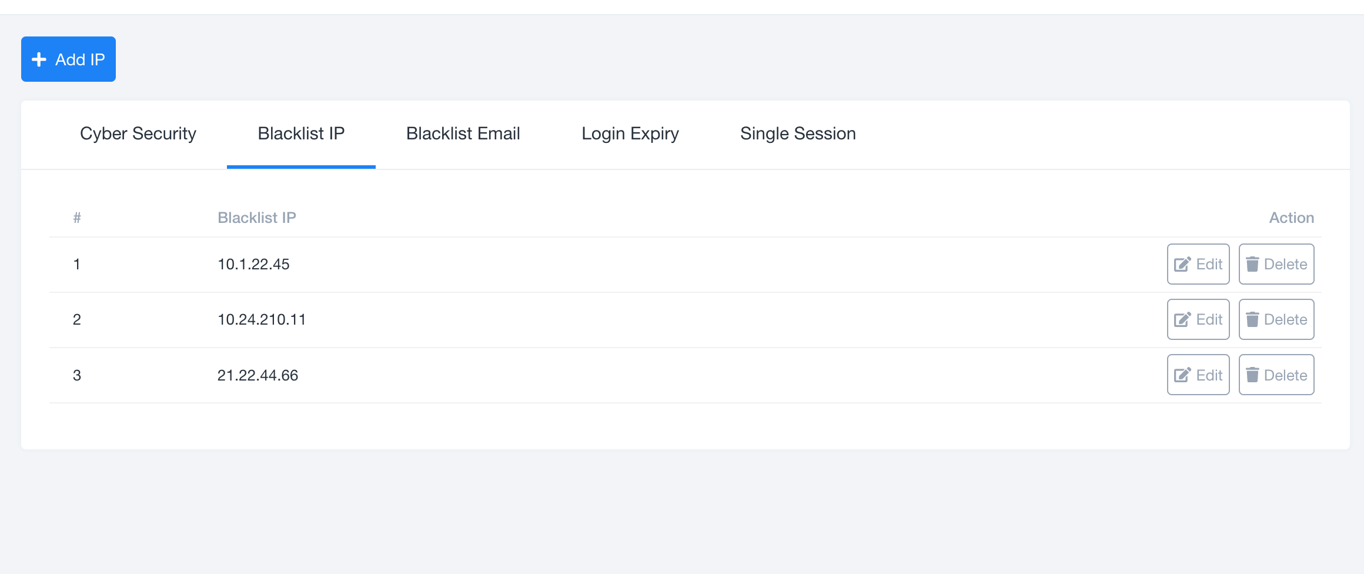
Task: Click the Action column header
Action: [x=1292, y=217]
